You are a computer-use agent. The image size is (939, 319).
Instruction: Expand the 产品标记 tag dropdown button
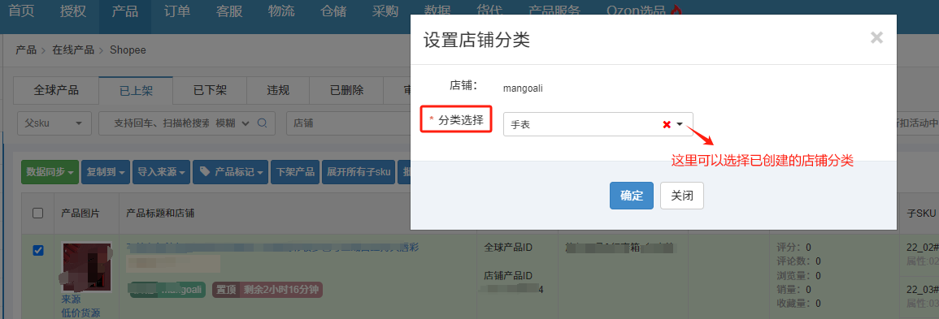[231, 172]
